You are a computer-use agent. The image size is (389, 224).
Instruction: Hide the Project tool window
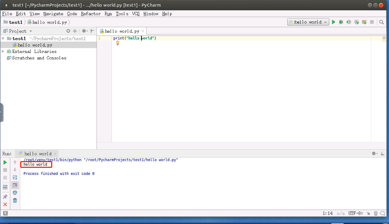(x=92, y=31)
